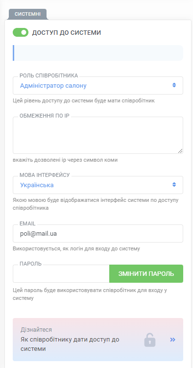This screenshot has height=368, width=193.
Task: Click the ЗМІНИТИ ПАРОЛЬ button
Action: (x=146, y=273)
